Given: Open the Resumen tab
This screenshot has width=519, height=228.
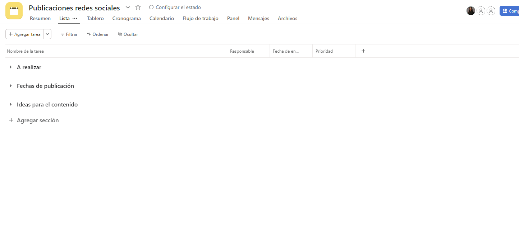Looking at the screenshot, I should 40,18.
